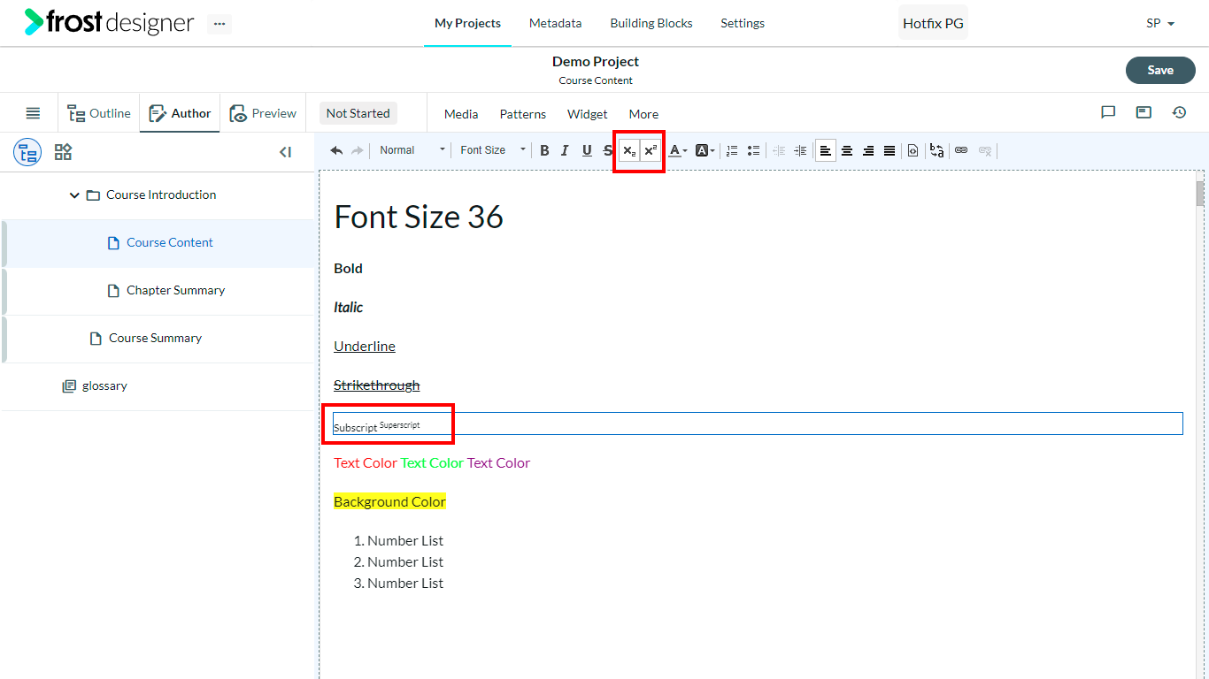The image size is (1209, 679).
Task: Click the ellipsis button beside logo
Action: click(219, 24)
